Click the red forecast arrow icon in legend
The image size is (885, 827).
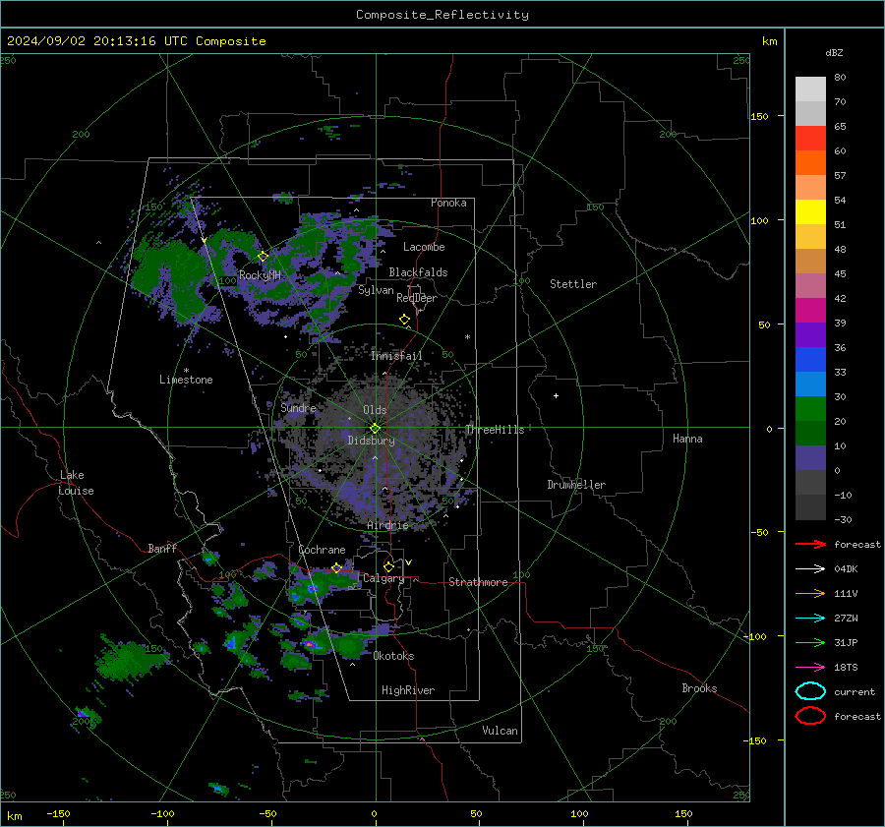coord(810,544)
